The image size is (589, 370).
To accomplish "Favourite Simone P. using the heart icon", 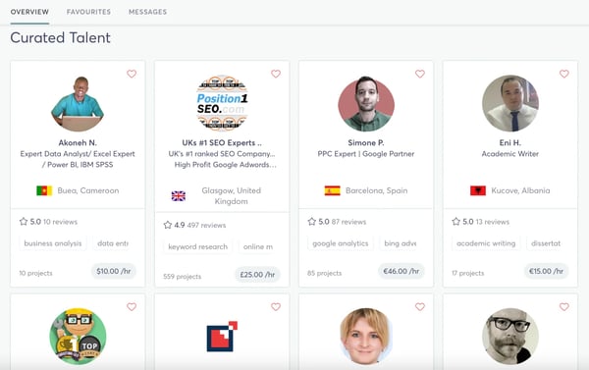I will (x=420, y=74).
